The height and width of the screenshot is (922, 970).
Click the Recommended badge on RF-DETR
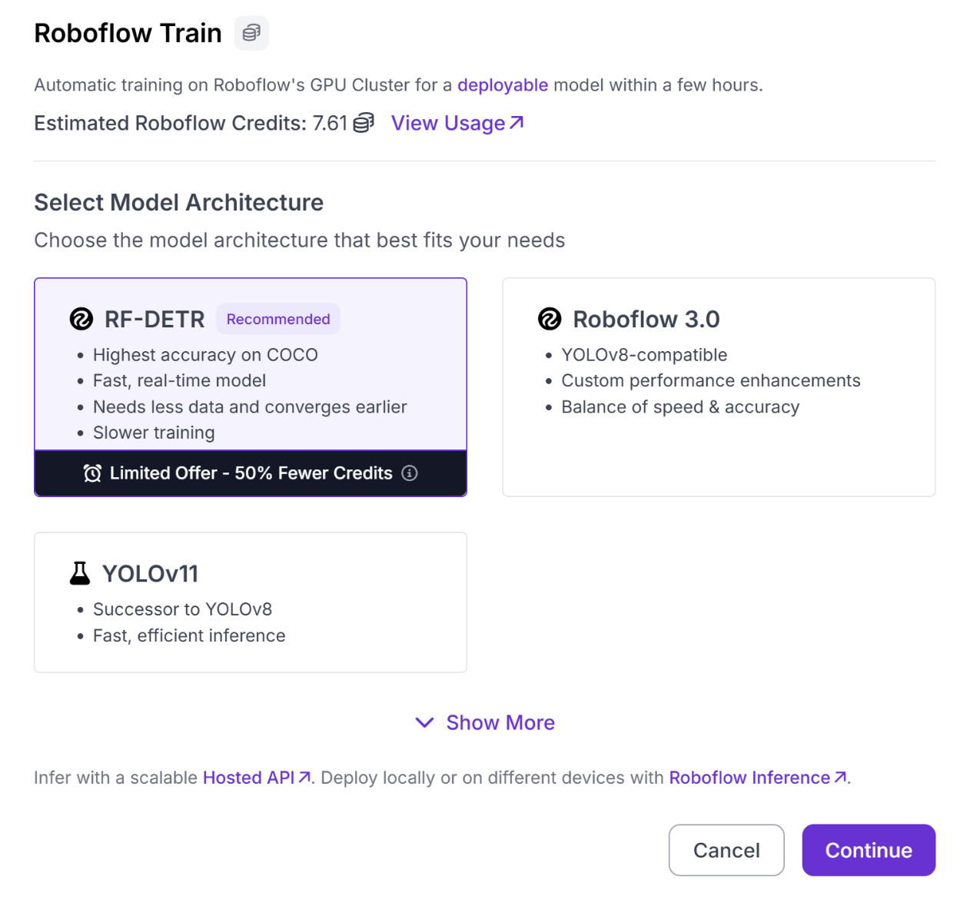point(278,319)
